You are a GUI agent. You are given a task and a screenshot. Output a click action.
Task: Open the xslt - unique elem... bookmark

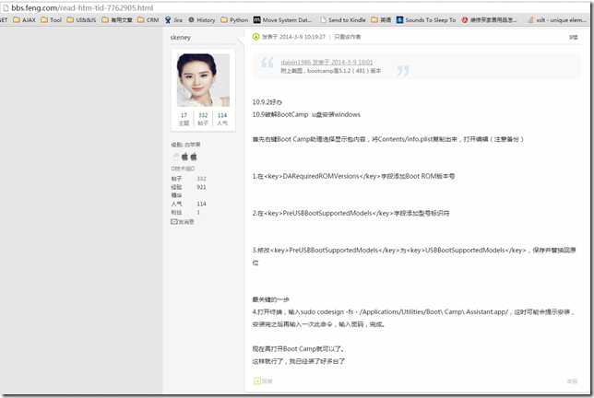pyautogui.click(x=558, y=19)
